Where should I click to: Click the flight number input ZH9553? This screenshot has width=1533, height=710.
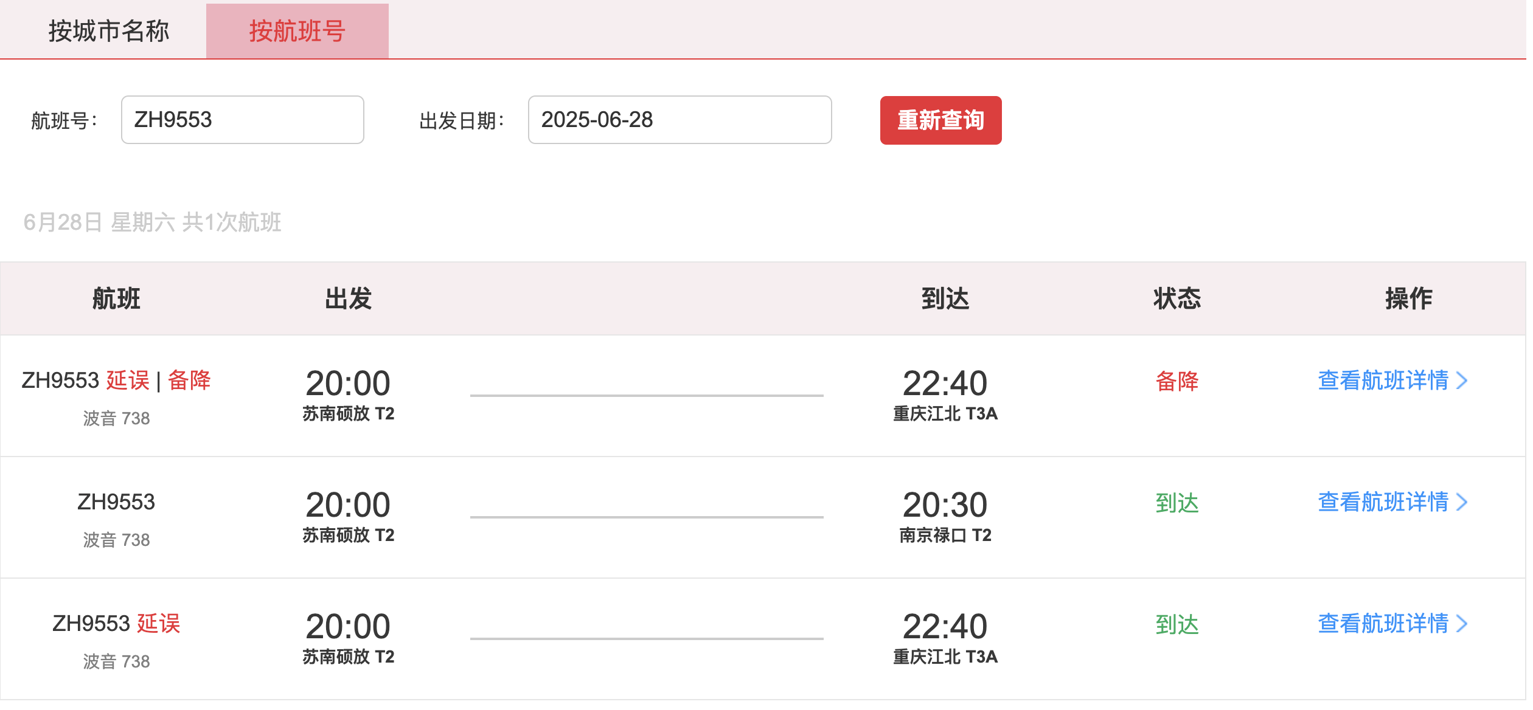click(x=242, y=120)
